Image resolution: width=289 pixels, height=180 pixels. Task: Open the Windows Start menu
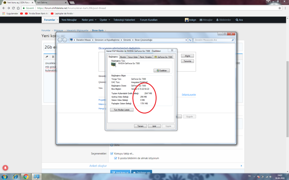[x=5, y=177]
